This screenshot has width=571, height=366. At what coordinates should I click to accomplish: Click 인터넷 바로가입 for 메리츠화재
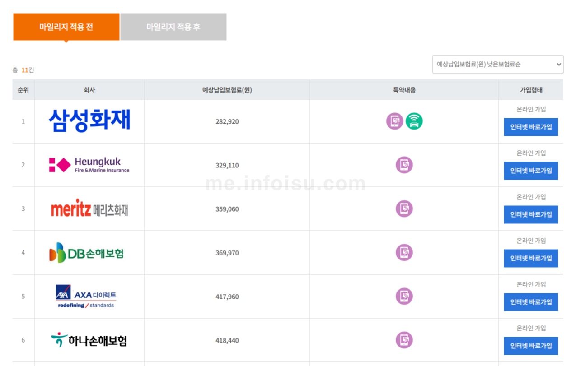pos(531,214)
